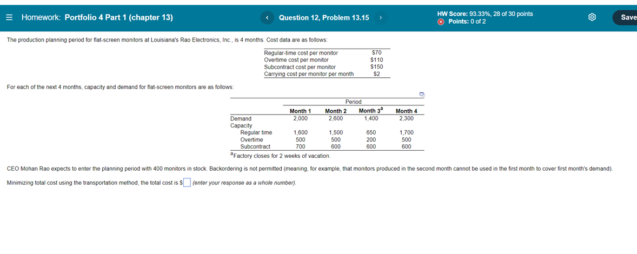Select the Overtime cost per monitor label
The height and width of the screenshot is (254, 637).
pyautogui.click(x=296, y=59)
